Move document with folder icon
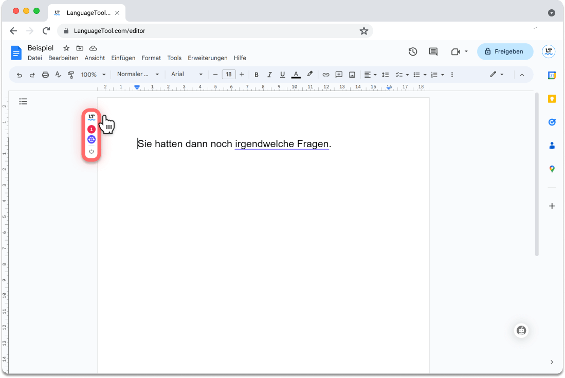This screenshot has height=378, width=565. [x=80, y=48]
